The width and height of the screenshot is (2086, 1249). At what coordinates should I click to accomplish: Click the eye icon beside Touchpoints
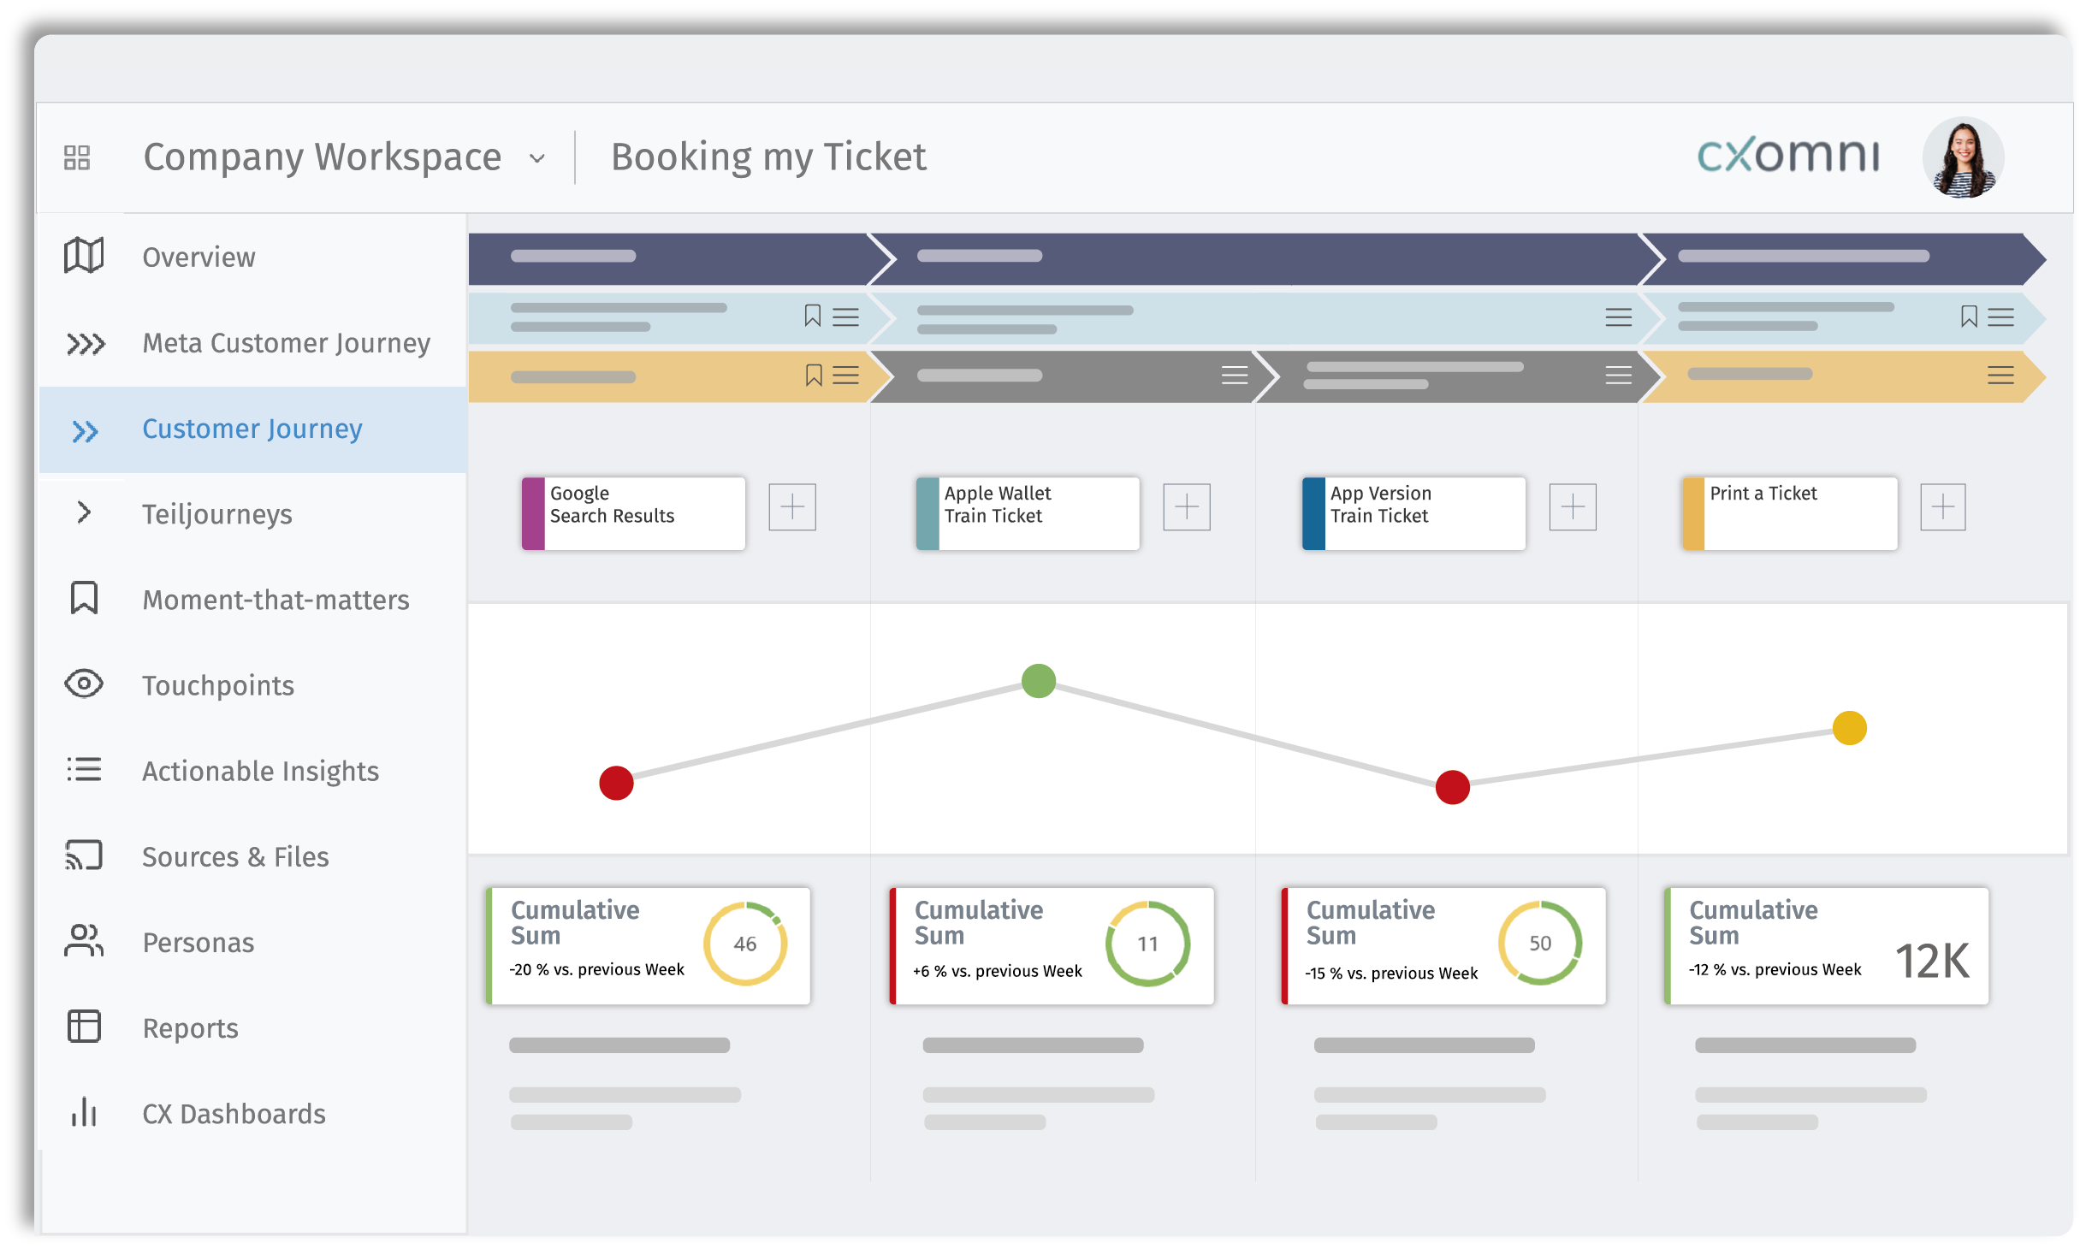coord(84,684)
